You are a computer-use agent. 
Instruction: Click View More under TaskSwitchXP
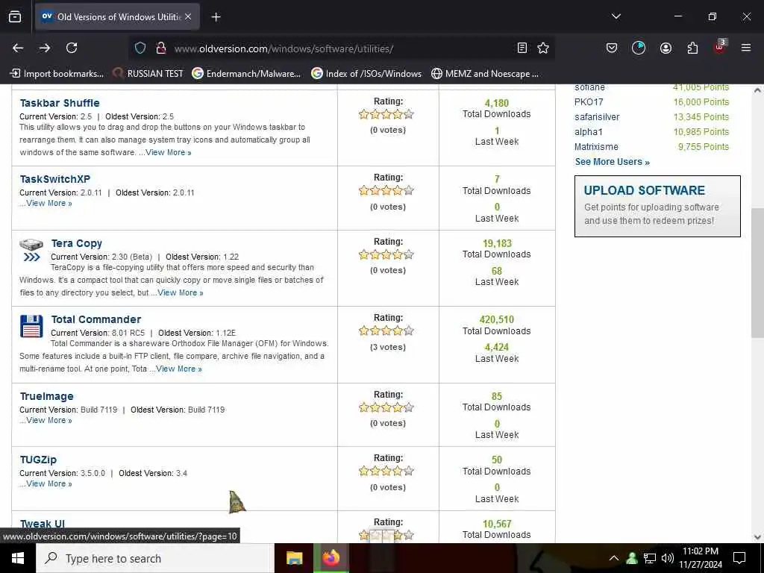[48, 203]
